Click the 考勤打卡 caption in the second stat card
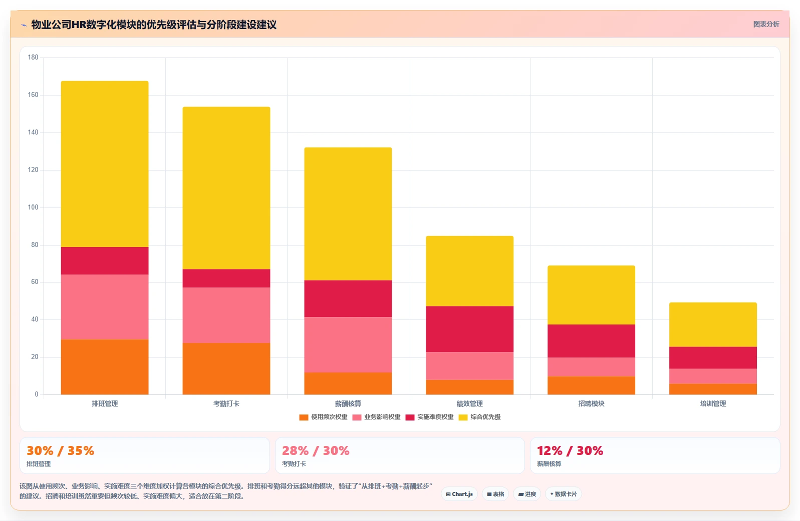This screenshot has width=800, height=521. [x=294, y=464]
